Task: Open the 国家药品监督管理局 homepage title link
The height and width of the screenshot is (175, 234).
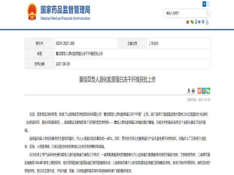Action: click(x=65, y=10)
